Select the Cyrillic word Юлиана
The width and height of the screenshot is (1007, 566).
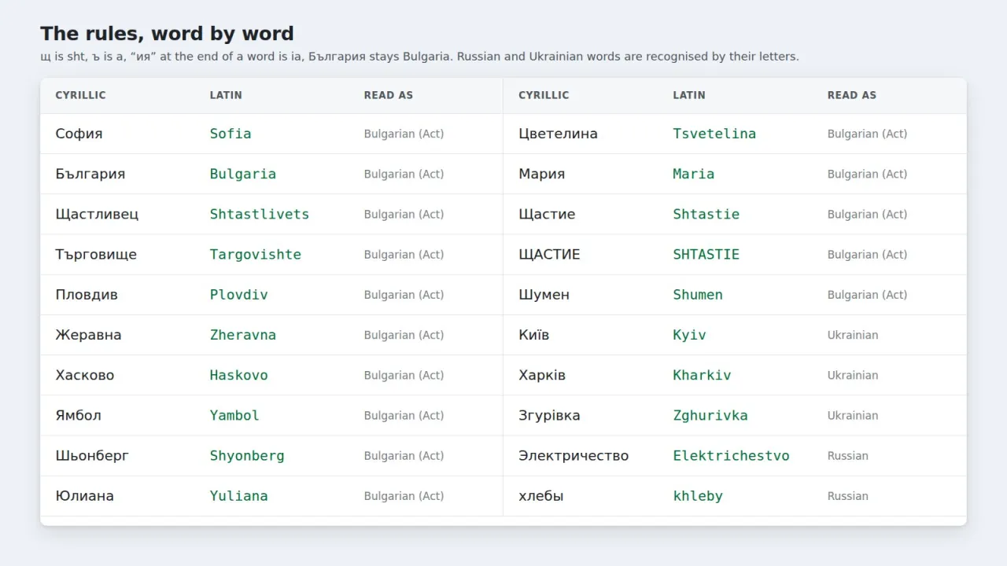pos(84,496)
